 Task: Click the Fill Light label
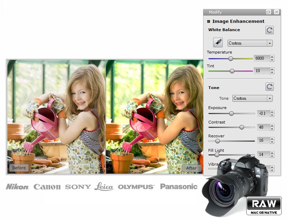[216, 150]
